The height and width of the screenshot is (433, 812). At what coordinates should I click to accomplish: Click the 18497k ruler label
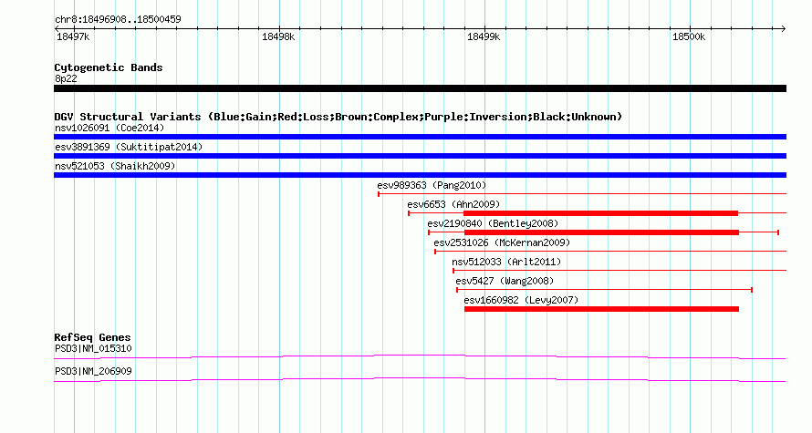pyautogui.click(x=73, y=36)
